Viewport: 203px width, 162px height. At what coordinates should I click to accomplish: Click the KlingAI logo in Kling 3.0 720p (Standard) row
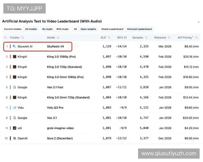15,67
